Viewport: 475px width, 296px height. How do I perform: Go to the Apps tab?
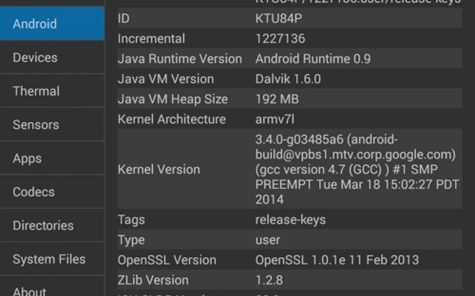point(52,158)
